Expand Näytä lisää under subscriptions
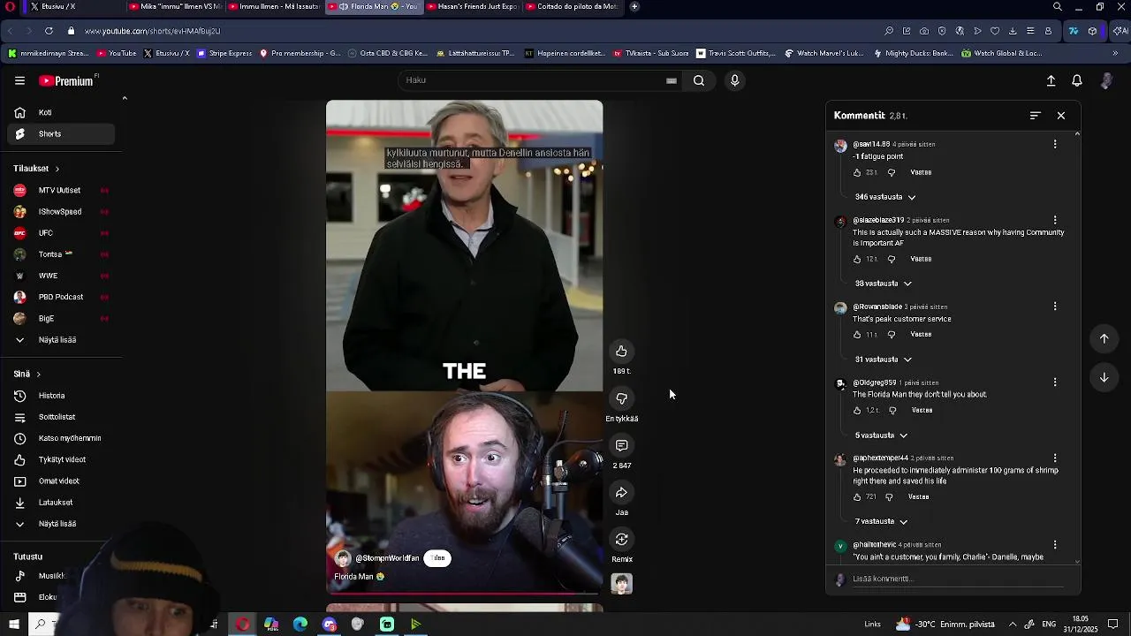 (57, 340)
